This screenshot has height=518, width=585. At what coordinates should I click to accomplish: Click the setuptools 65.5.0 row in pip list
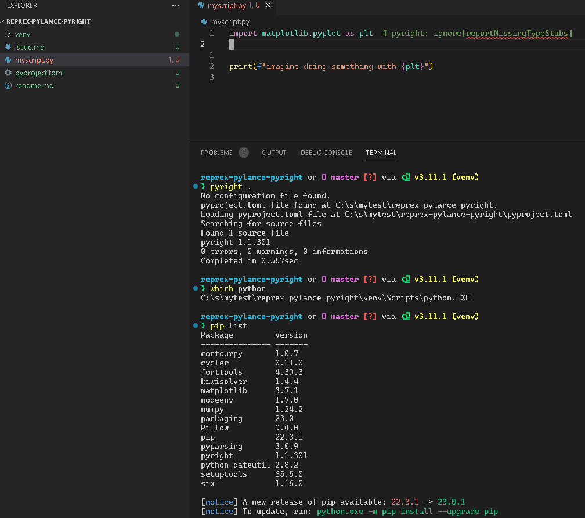pos(252,474)
